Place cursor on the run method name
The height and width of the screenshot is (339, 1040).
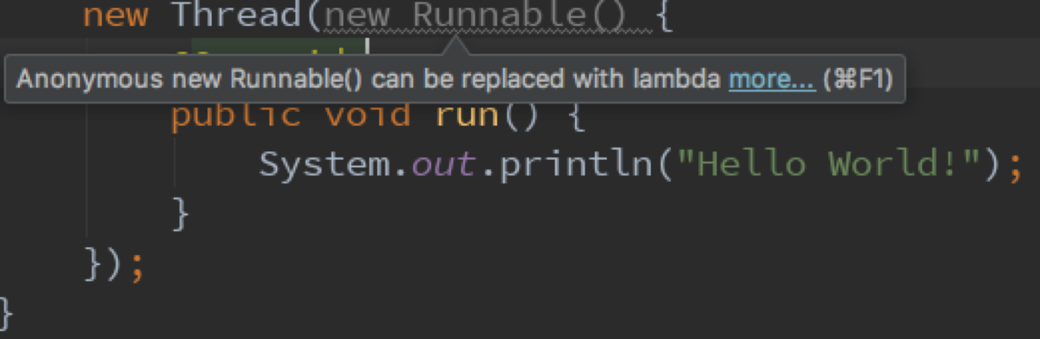tap(467, 114)
